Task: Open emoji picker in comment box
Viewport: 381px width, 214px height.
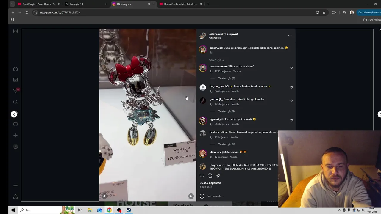Action: point(202,196)
